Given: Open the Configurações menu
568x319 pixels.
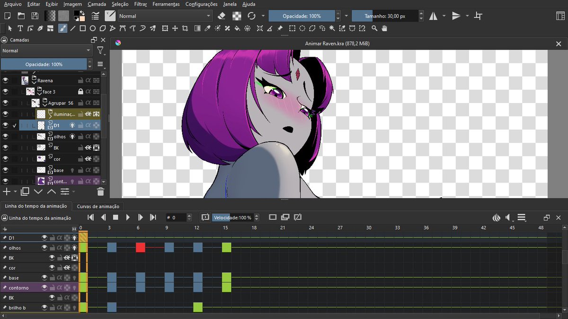Looking at the screenshot, I should [201, 4].
